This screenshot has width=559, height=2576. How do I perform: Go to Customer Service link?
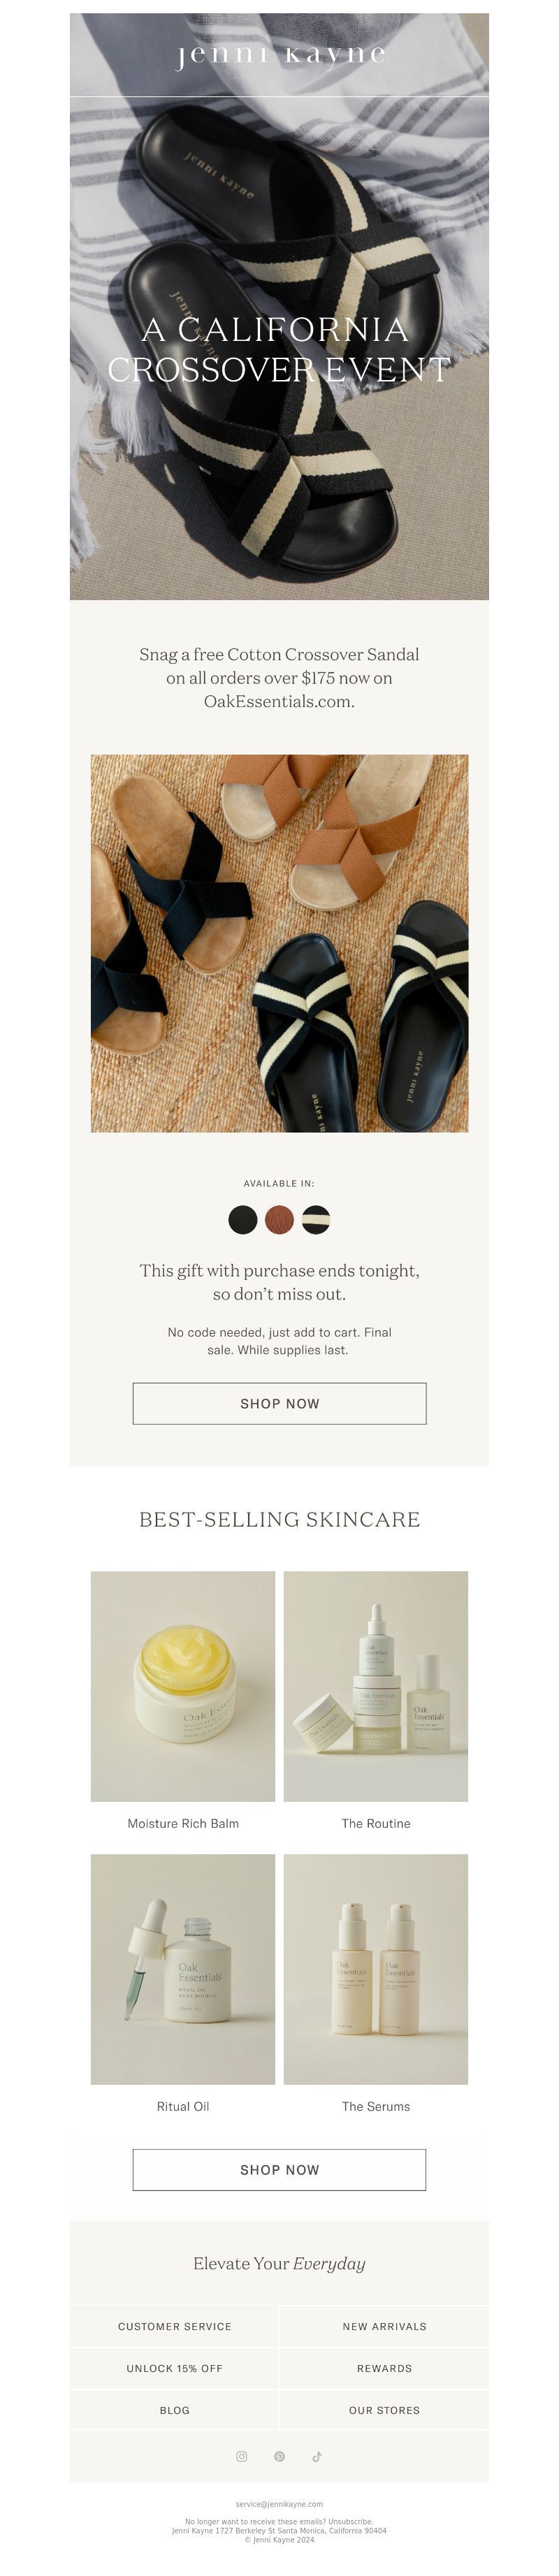point(175,2326)
